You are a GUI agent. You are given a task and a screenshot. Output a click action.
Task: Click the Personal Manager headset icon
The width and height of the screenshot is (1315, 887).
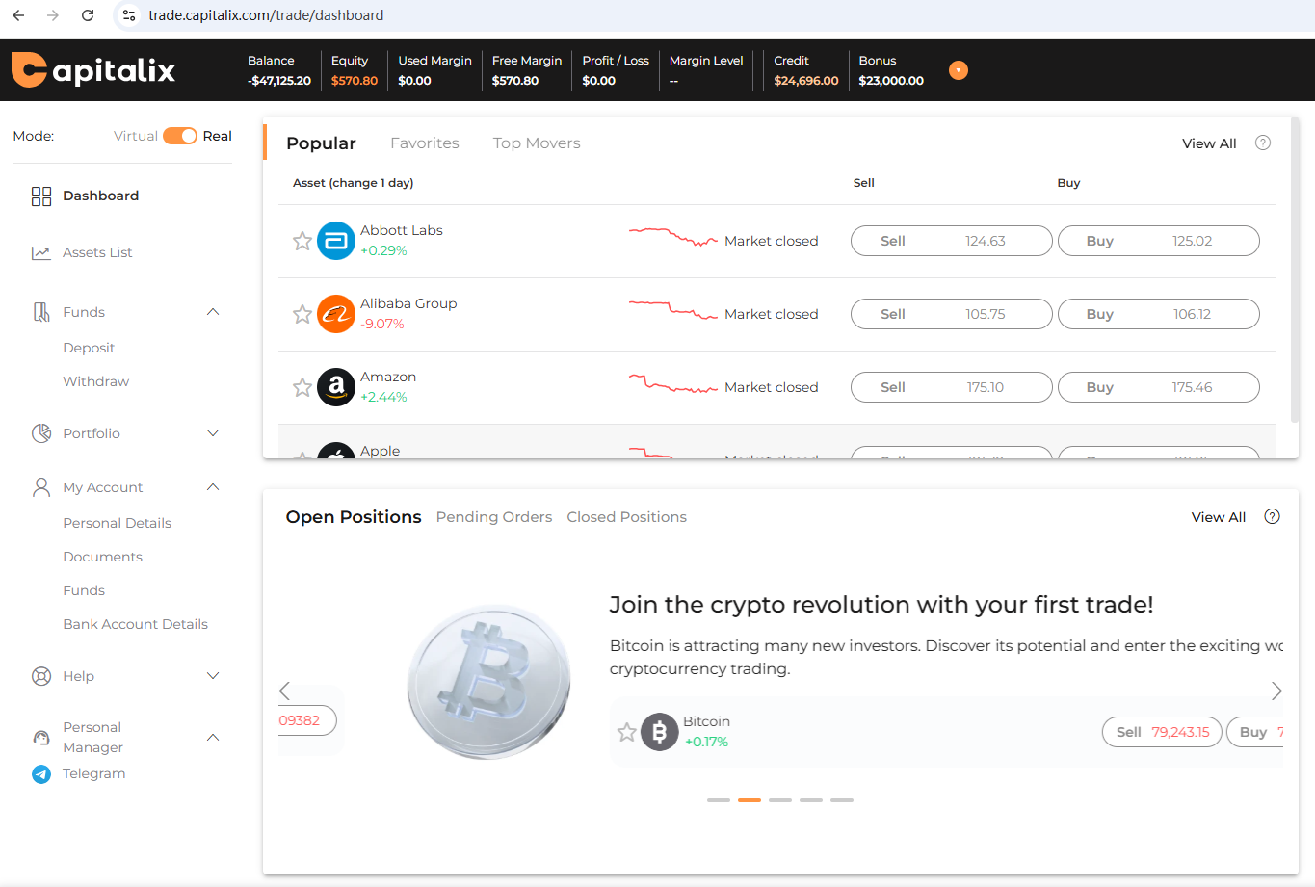(x=41, y=738)
